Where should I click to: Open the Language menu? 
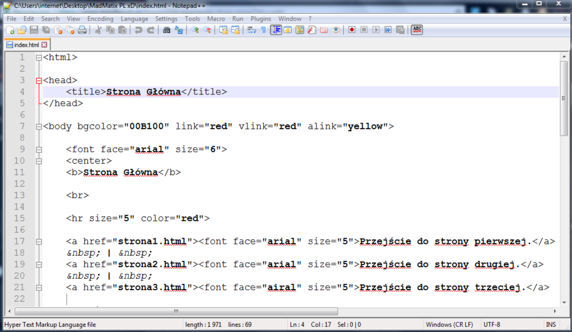tap(134, 19)
